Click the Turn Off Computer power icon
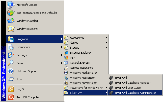This screenshot has width=163, height=102. click(x=11, y=97)
